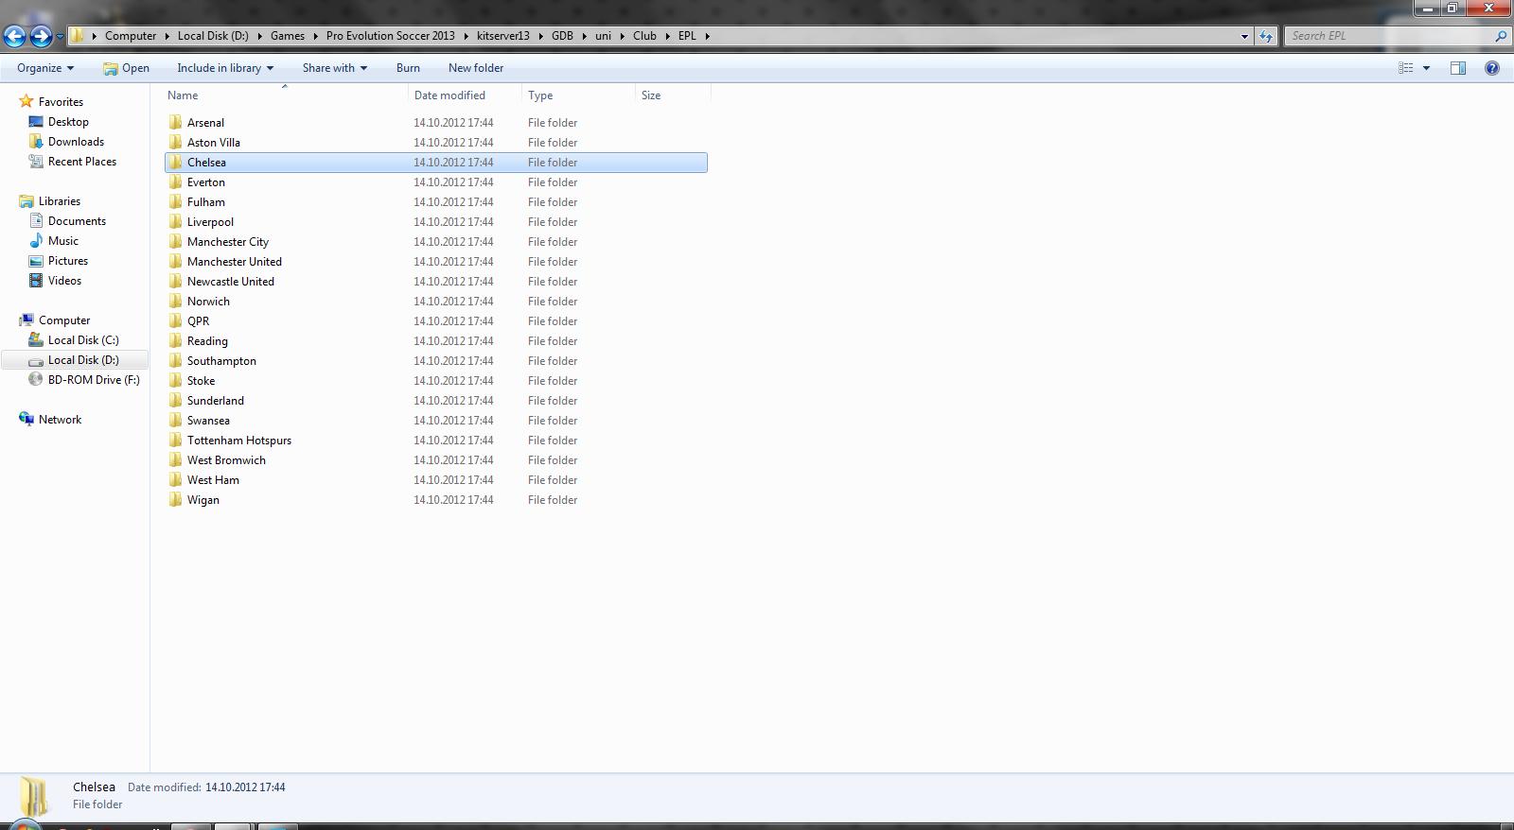
Task: Sort by the Size column header
Action: point(673,95)
